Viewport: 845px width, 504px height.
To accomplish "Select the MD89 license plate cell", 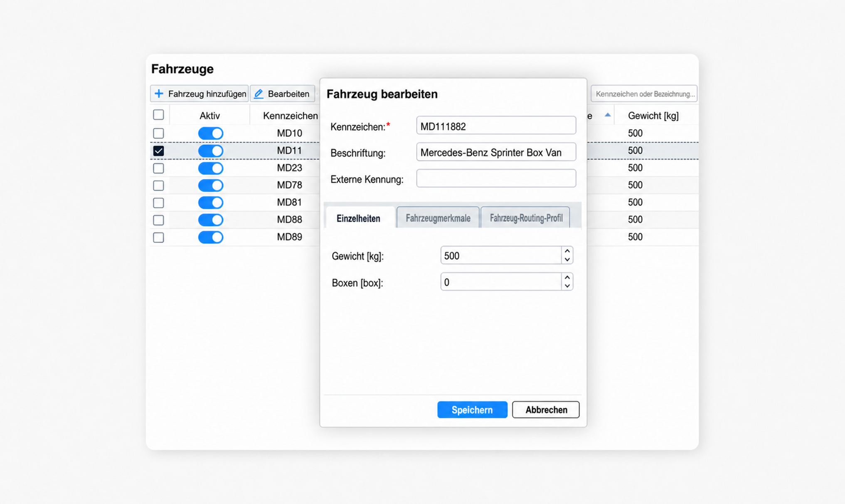I will pyautogui.click(x=289, y=237).
